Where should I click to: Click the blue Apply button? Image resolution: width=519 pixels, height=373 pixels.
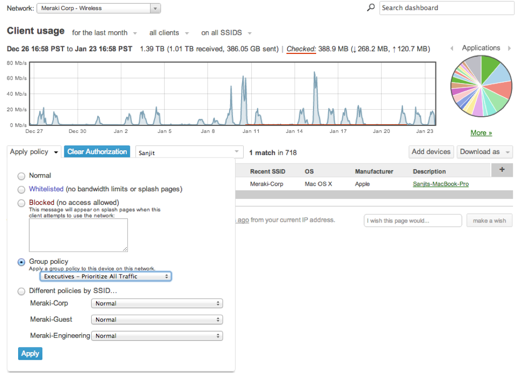coord(30,353)
